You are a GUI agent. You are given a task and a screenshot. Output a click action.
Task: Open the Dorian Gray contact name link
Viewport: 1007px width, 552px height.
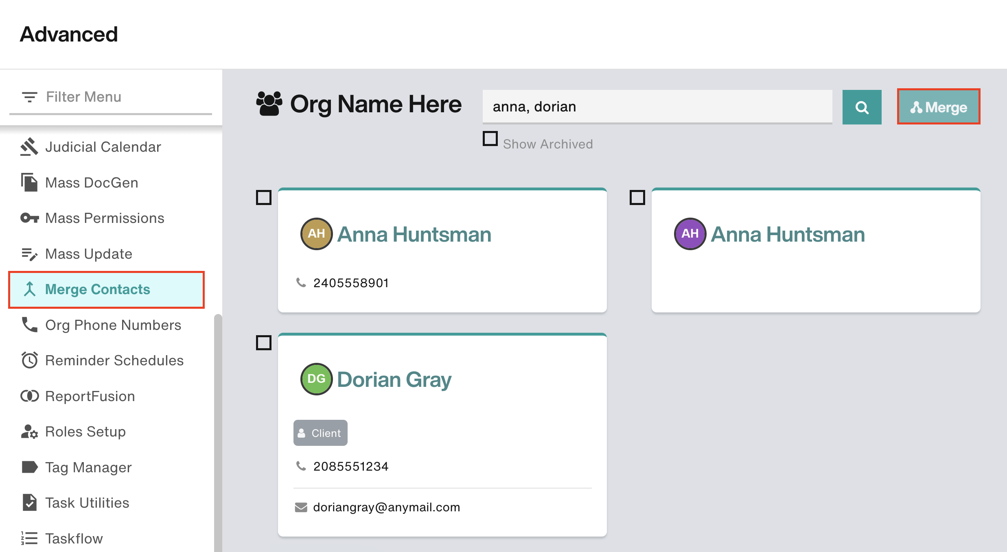click(x=394, y=379)
